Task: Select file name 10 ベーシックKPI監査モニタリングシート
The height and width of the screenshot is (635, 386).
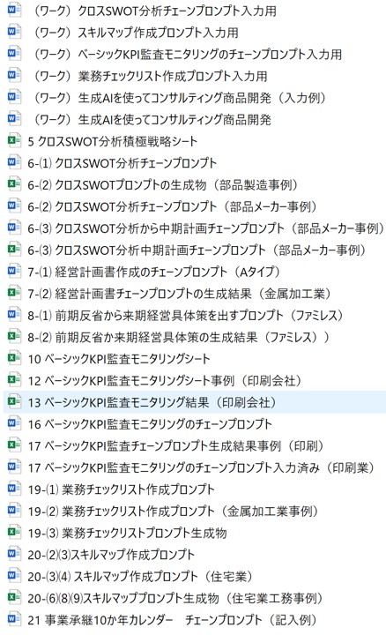Action: (x=119, y=359)
